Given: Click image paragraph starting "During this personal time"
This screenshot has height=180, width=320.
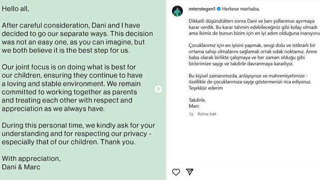Looking at the screenshot, I should (78, 134).
